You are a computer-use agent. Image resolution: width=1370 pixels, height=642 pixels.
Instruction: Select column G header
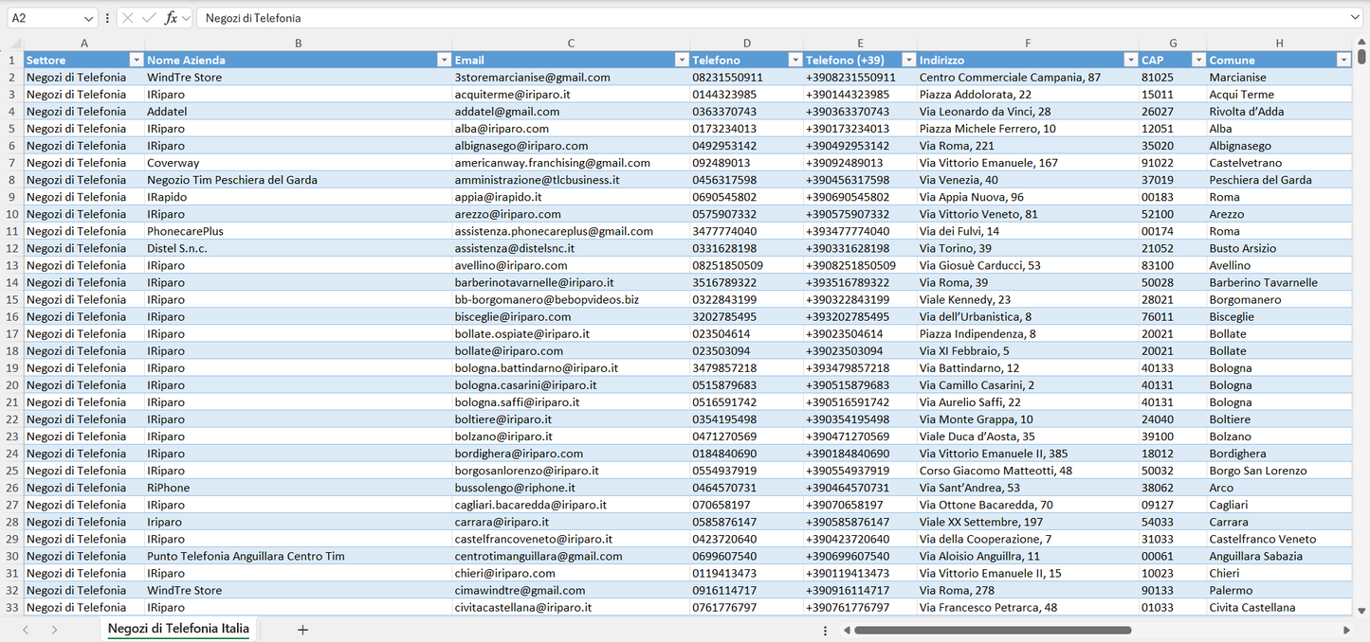tap(1173, 43)
